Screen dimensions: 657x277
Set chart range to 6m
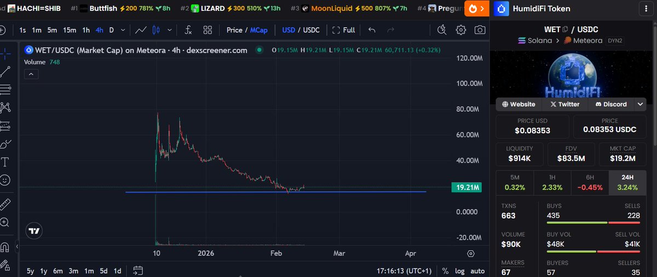tap(57, 270)
